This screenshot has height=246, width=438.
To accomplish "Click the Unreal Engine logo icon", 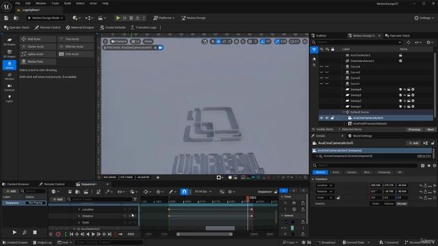I will pyautogui.click(x=6, y=6).
